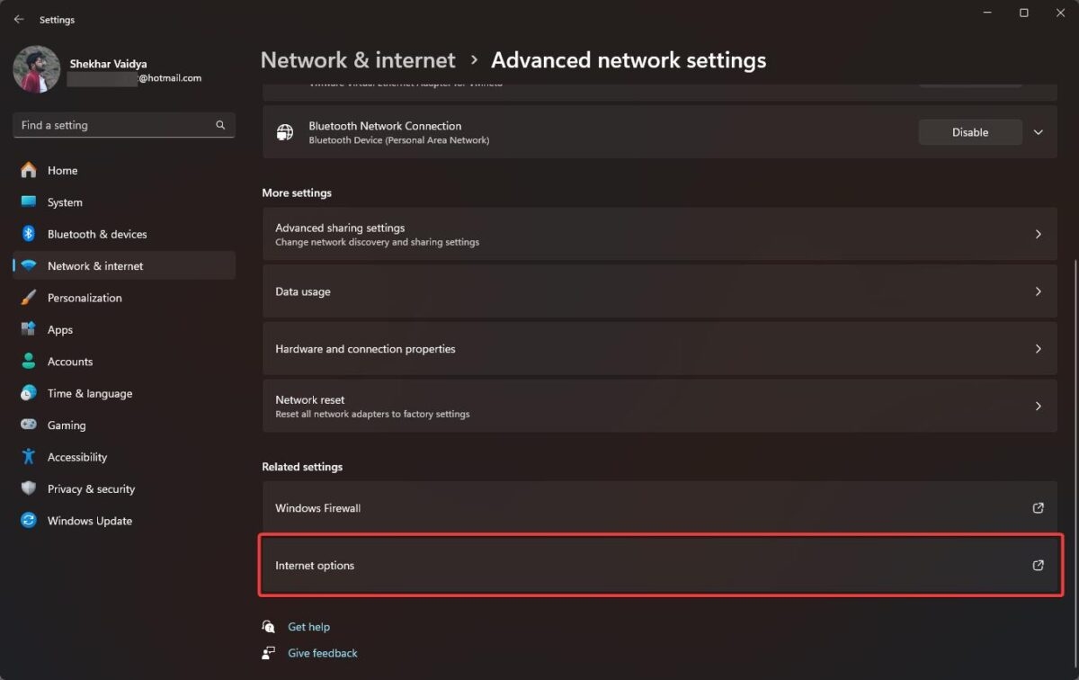Viewport: 1079px width, 680px height.
Task: Navigate back to Network & internet
Action: coord(357,59)
